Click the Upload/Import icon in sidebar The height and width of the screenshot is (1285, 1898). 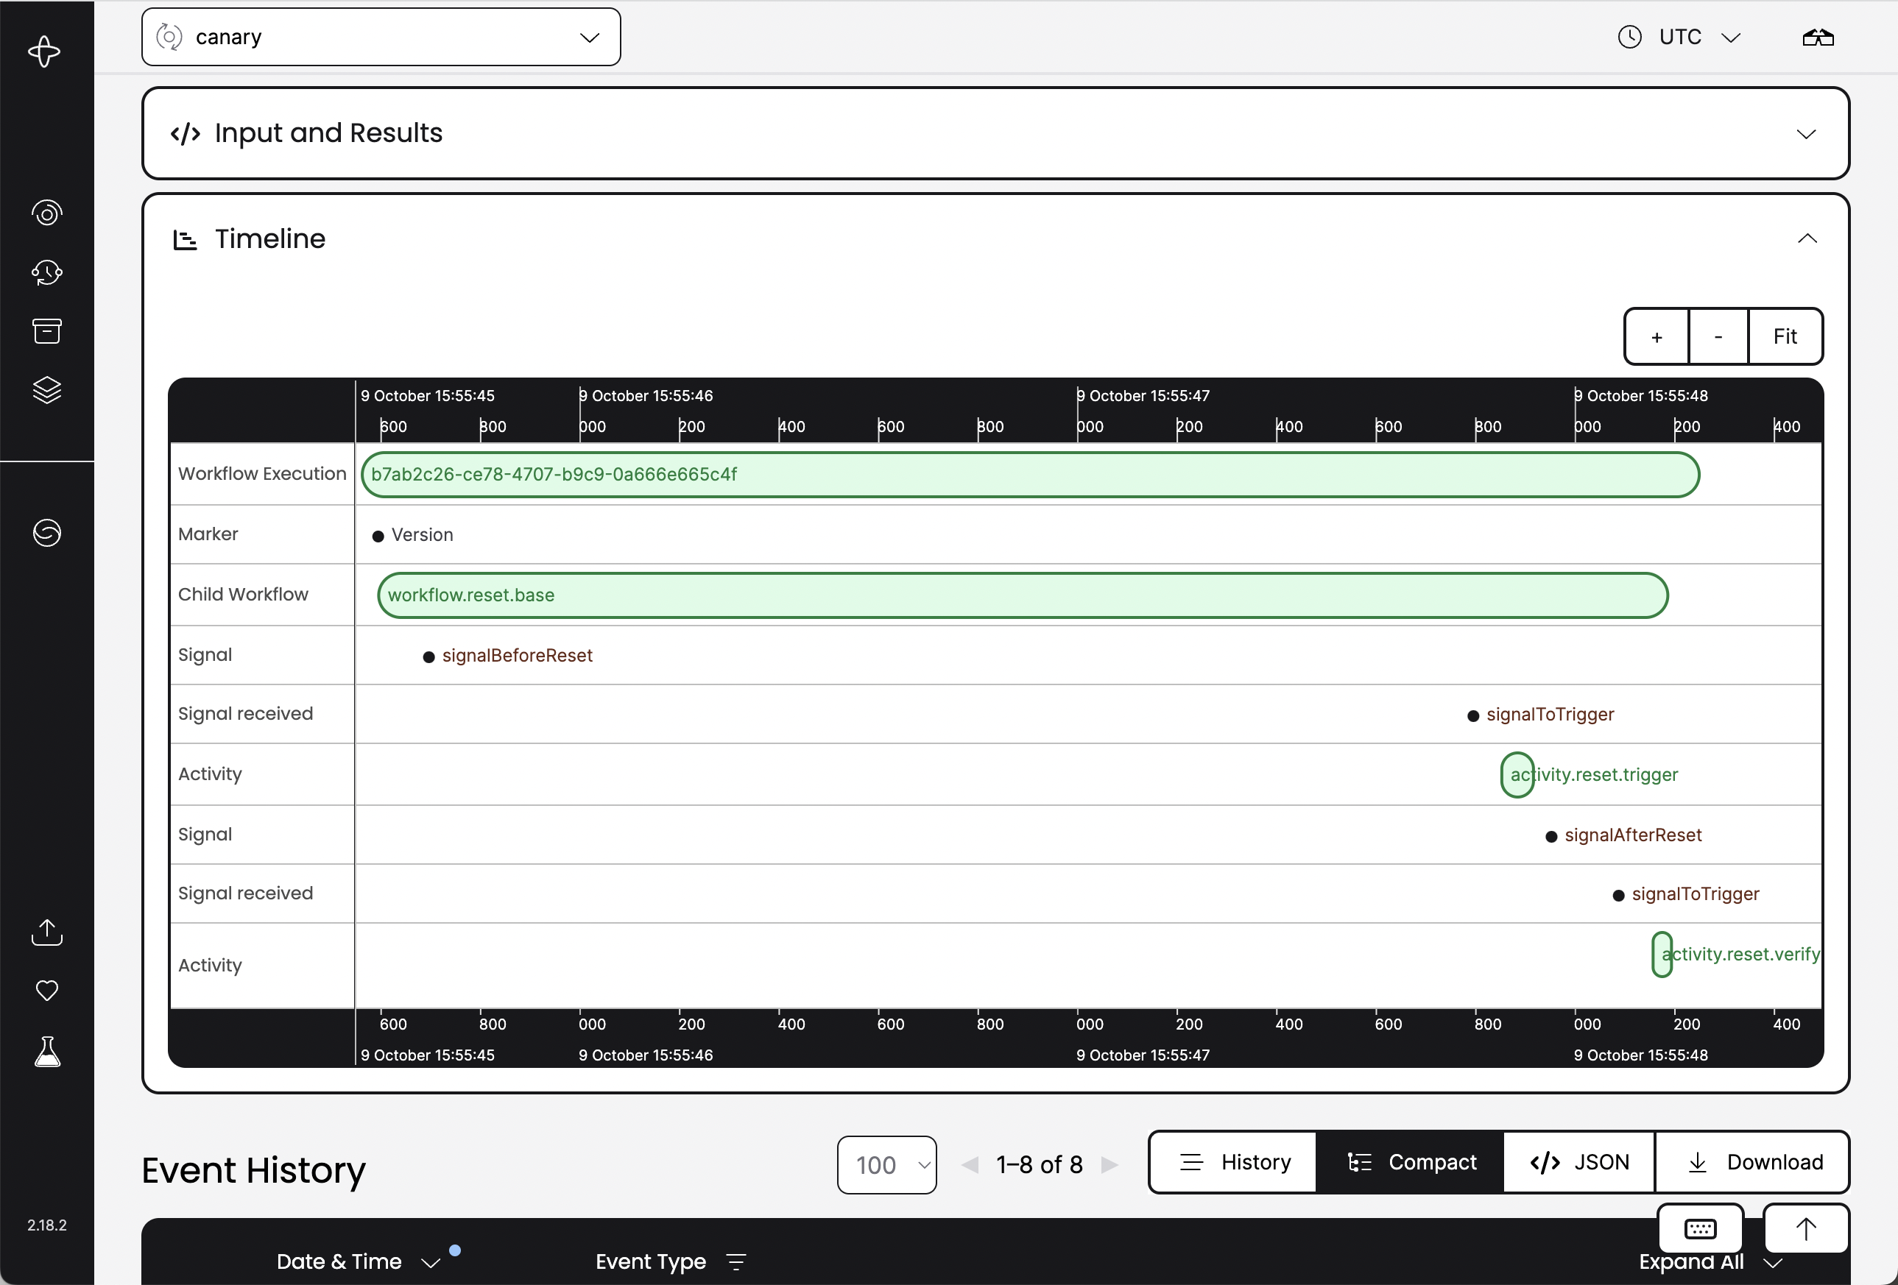[46, 931]
